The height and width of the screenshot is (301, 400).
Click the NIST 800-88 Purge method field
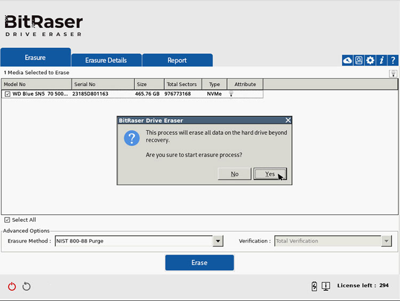pyautogui.click(x=134, y=241)
